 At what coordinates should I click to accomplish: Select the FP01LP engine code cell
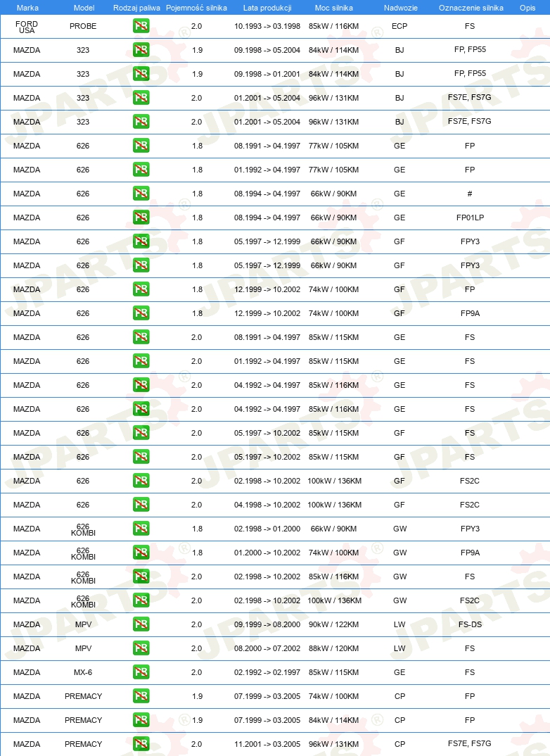point(470,218)
